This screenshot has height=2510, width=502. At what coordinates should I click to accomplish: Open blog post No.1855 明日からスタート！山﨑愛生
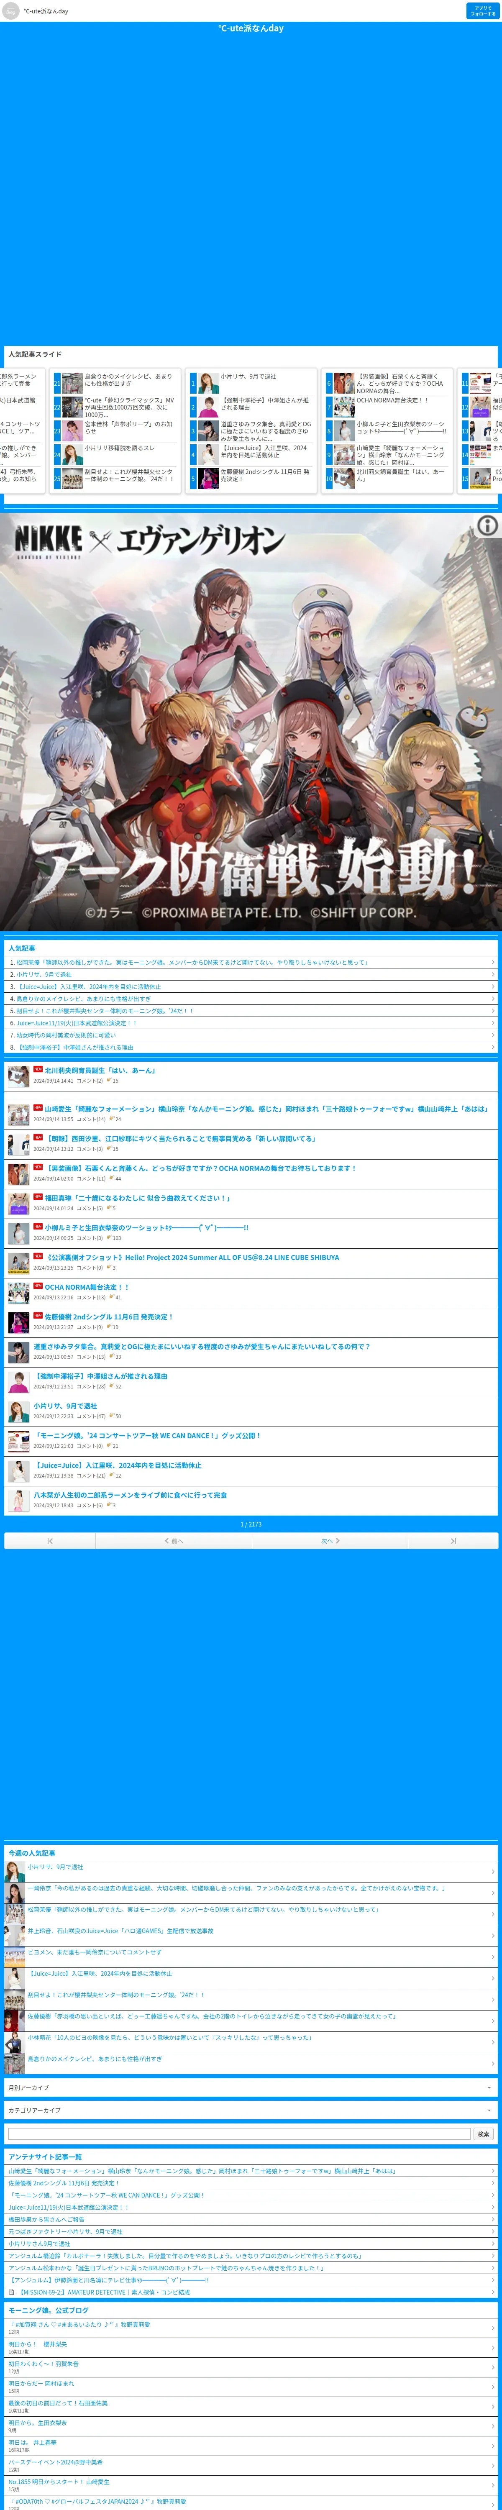click(251, 2486)
